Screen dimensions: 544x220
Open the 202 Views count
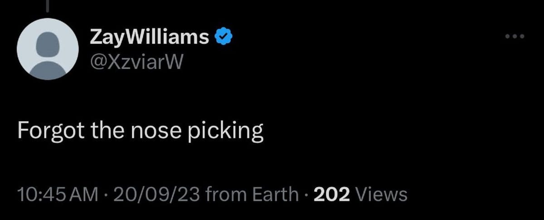click(x=360, y=194)
